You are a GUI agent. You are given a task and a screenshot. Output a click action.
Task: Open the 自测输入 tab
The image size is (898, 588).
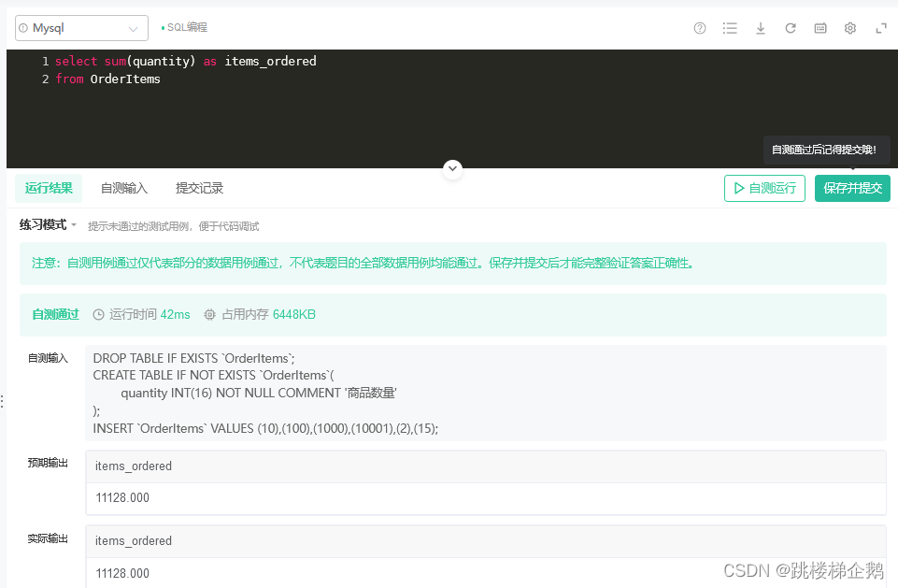point(123,188)
